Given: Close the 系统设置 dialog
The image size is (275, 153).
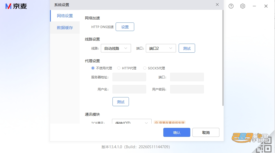Looking at the screenshot, I should coord(217,4).
